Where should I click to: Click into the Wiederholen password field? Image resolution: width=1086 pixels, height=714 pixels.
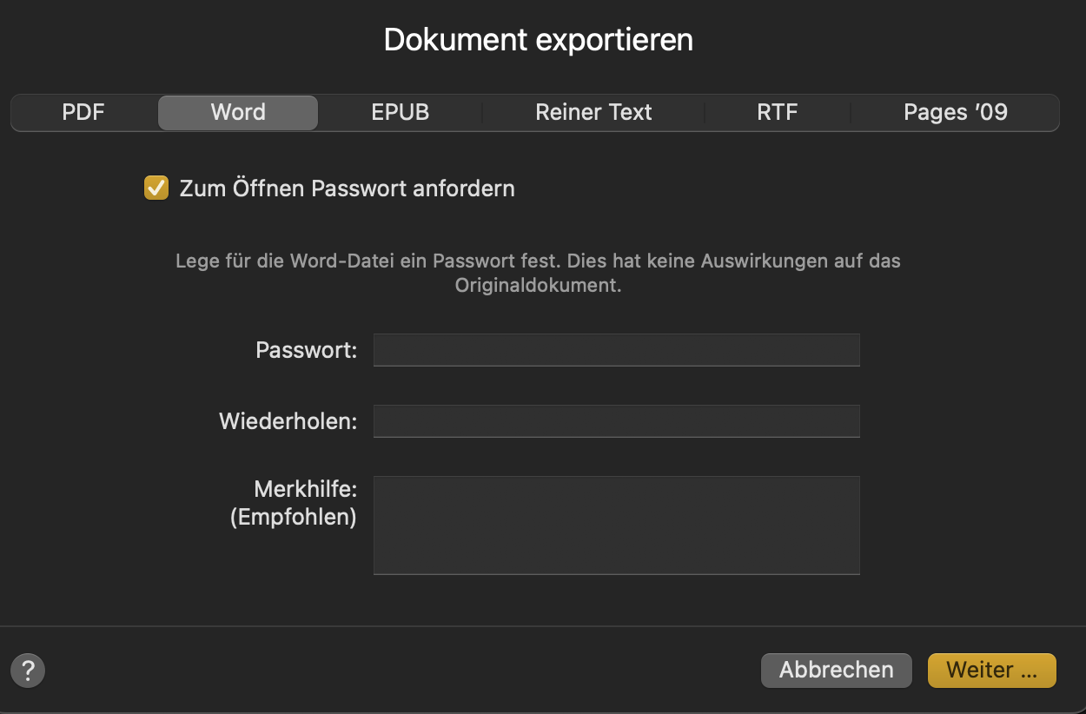[x=616, y=421]
